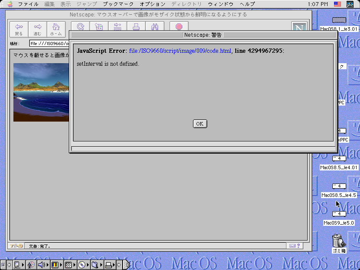Click the Open Location toolbar icon

pyautogui.click(x=118, y=27)
